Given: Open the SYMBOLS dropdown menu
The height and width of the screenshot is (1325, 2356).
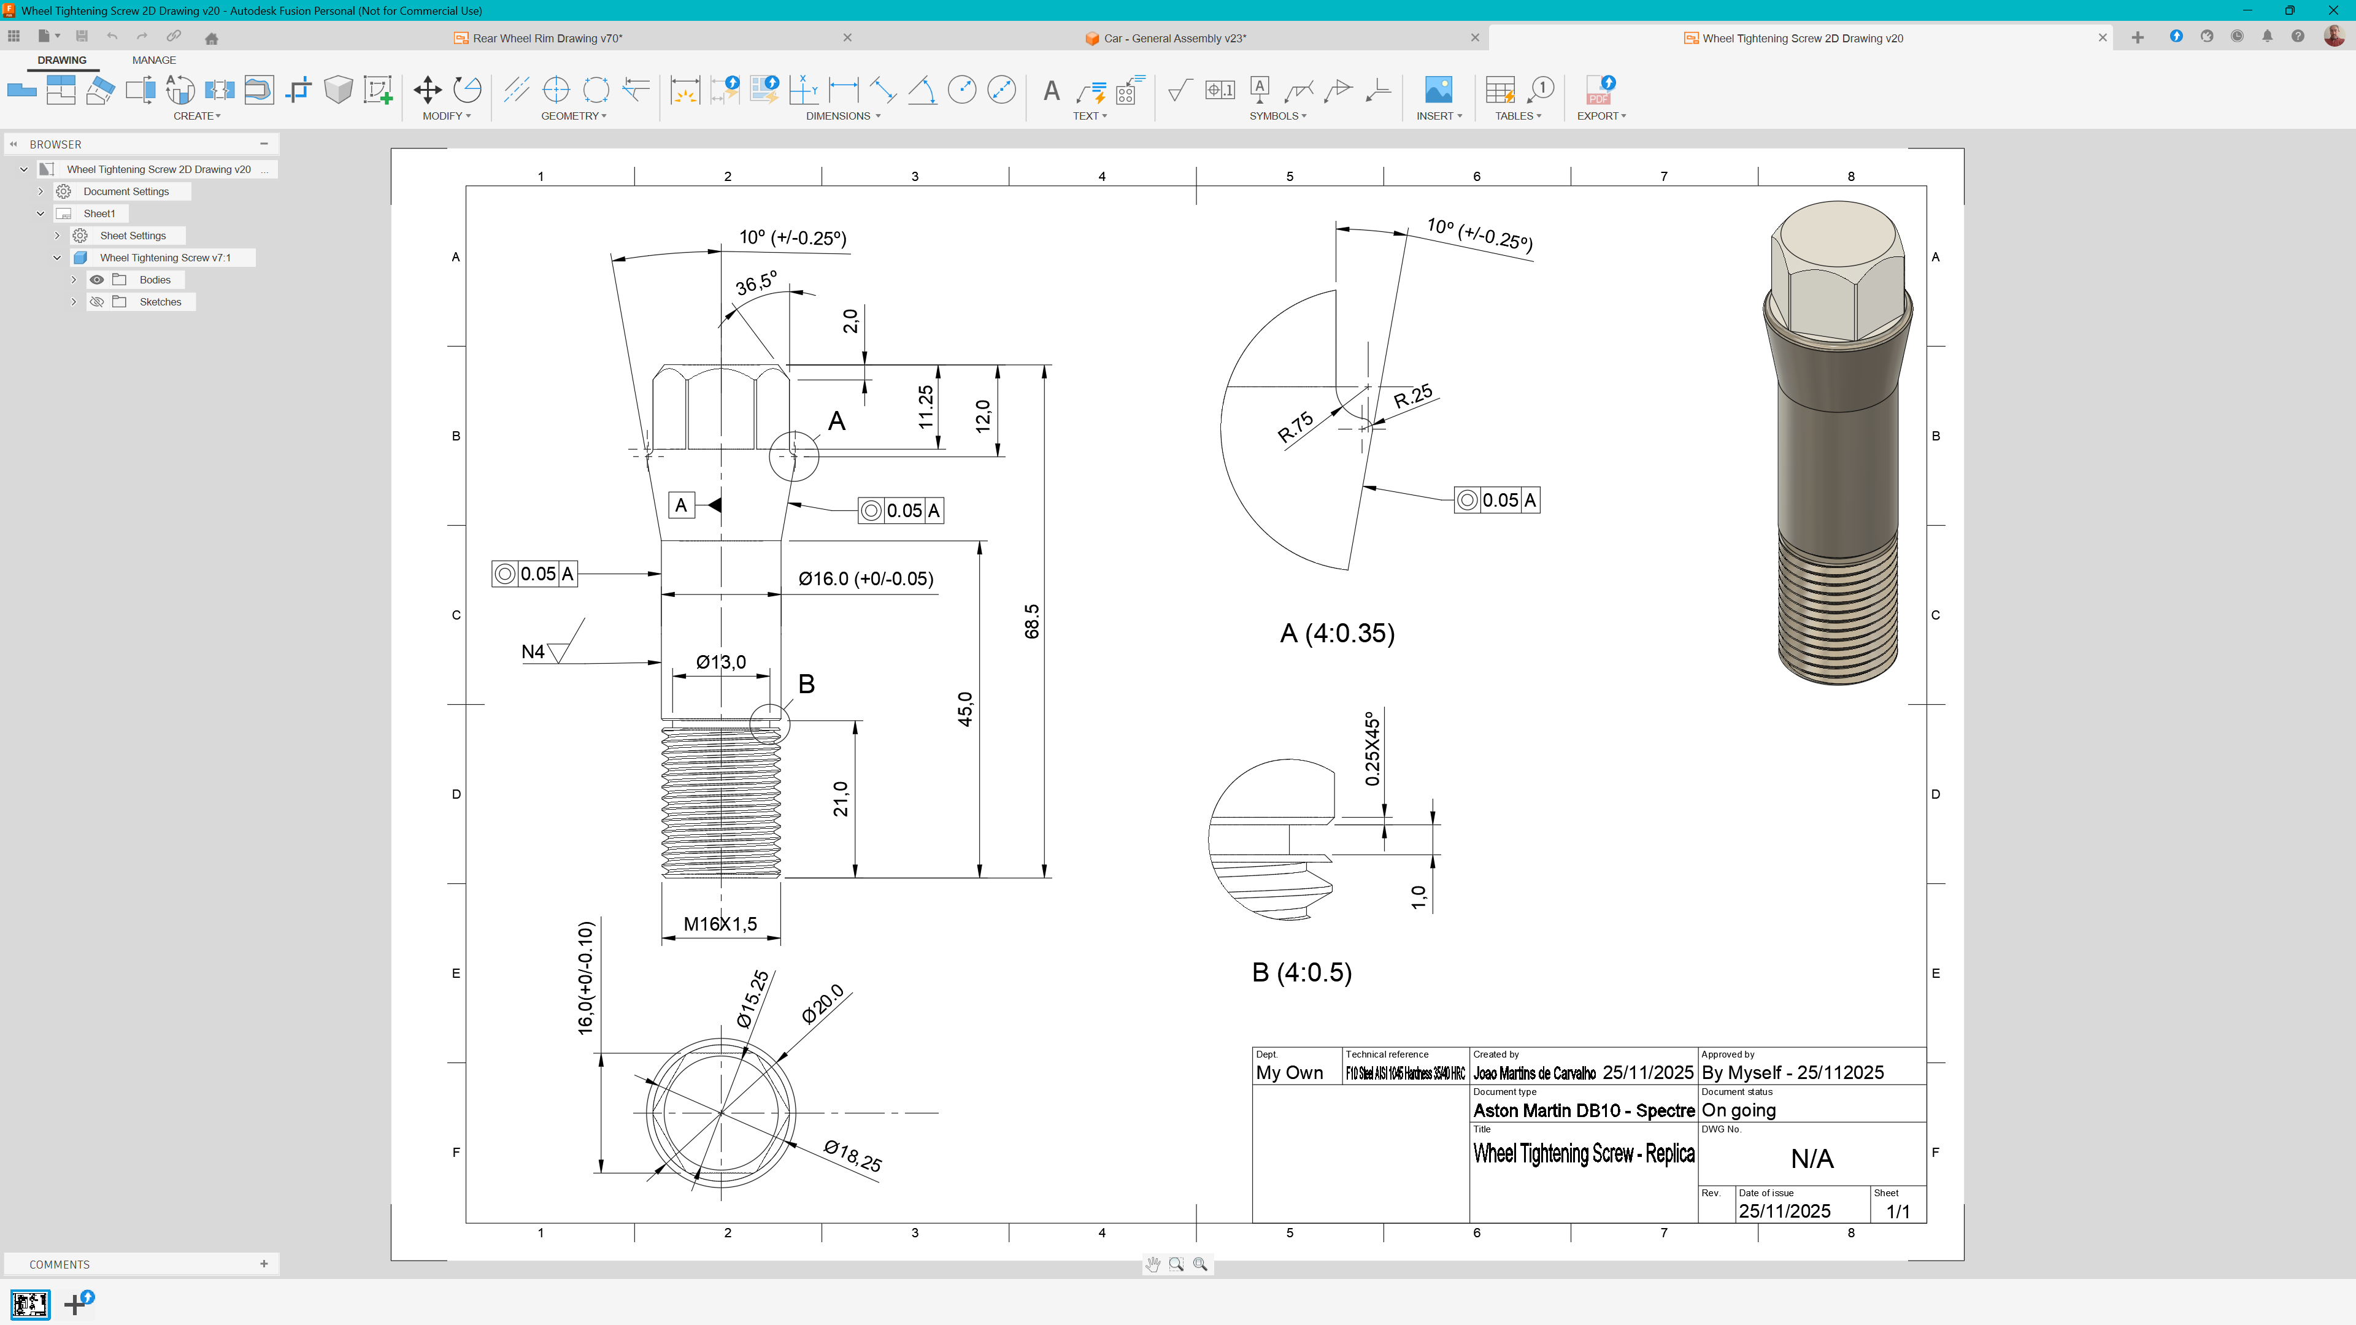Looking at the screenshot, I should coord(1277,116).
